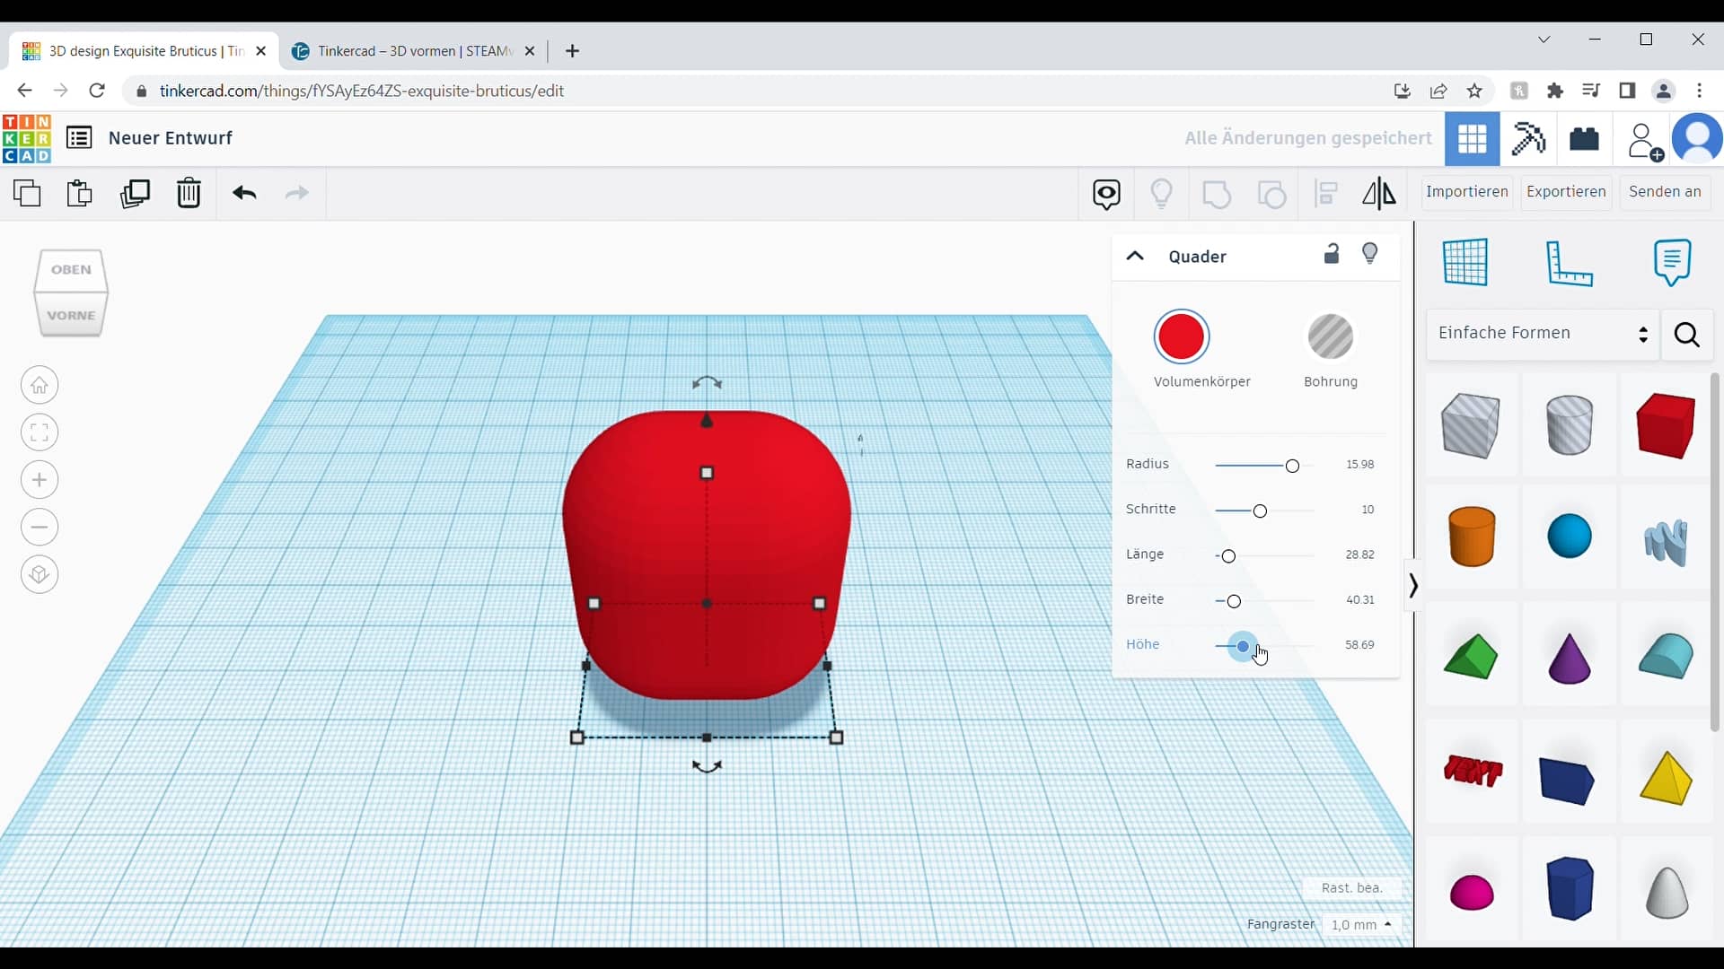Click the browser address bar URL
This screenshot has width=1724, height=969.
[362, 91]
